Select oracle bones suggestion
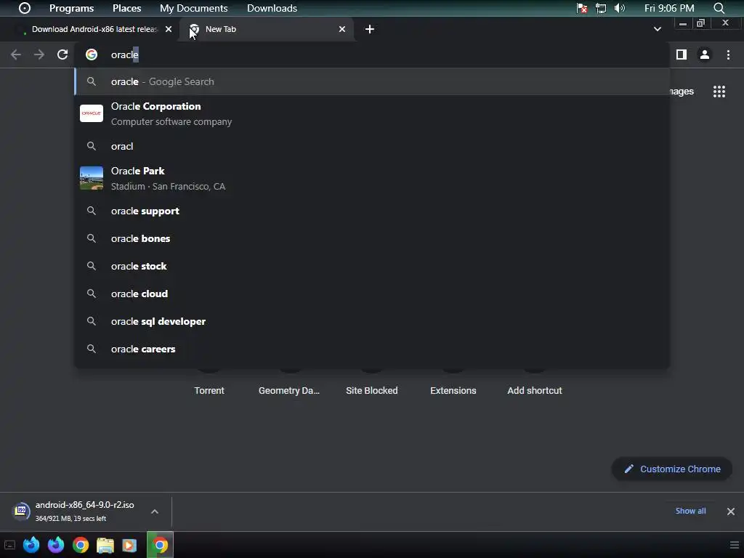This screenshot has width=744, height=558. 372,238
